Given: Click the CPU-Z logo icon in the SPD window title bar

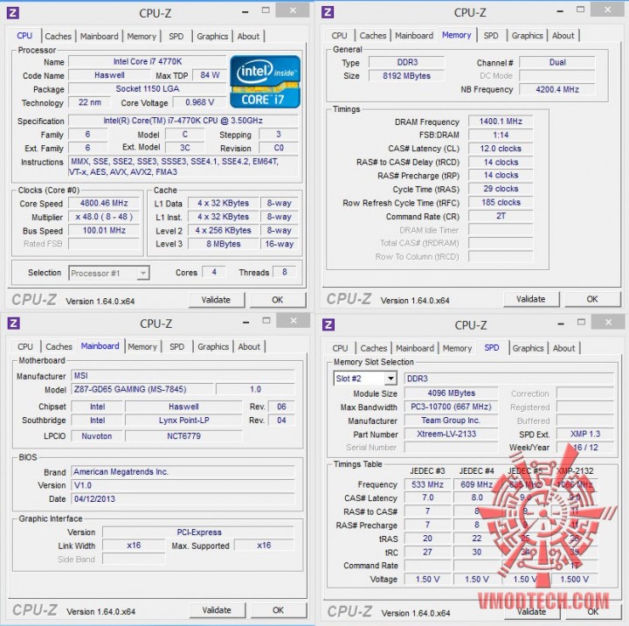Looking at the screenshot, I should click(328, 324).
